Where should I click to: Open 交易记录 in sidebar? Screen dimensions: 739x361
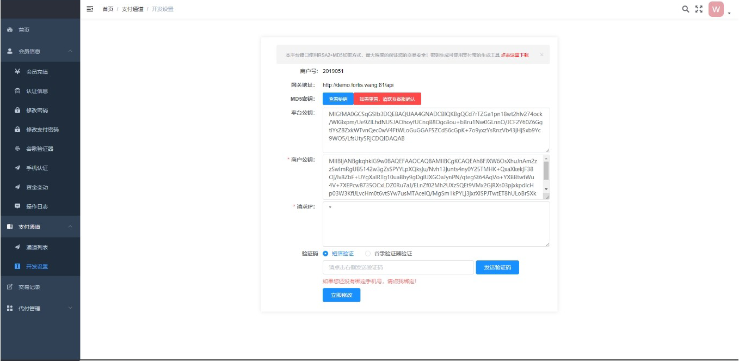29,287
